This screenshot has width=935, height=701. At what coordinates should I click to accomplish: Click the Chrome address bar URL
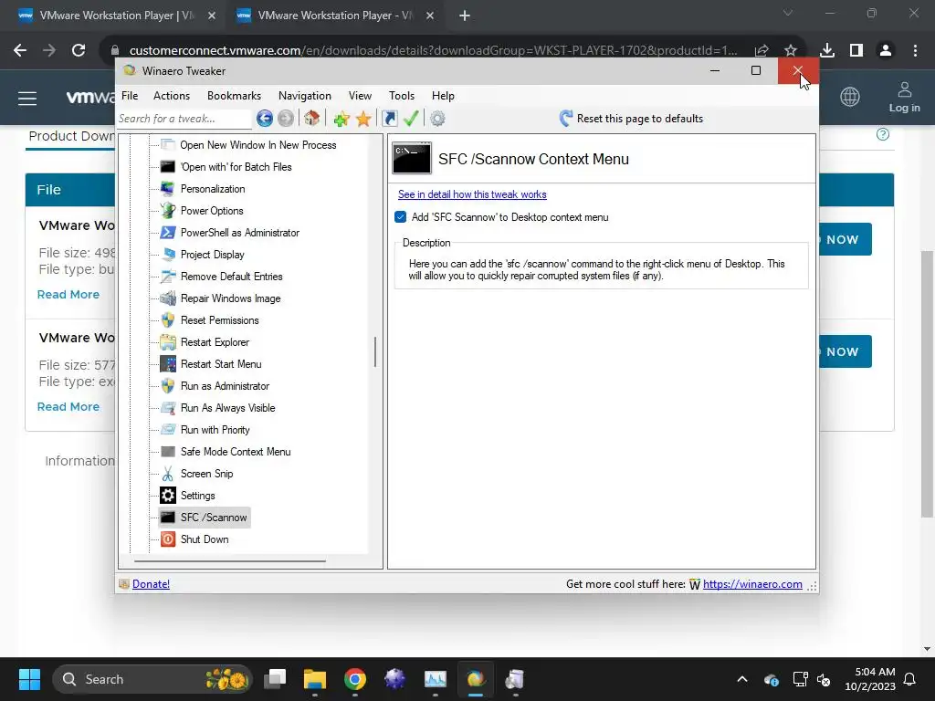click(x=434, y=50)
